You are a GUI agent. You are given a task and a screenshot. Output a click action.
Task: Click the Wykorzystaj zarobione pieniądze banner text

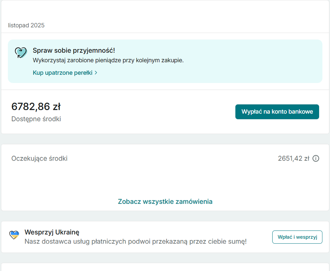pos(108,60)
